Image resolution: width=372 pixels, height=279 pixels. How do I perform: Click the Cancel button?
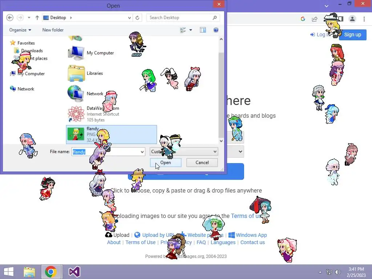[202, 162]
